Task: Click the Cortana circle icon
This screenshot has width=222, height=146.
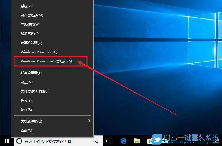Action: tap(19, 141)
